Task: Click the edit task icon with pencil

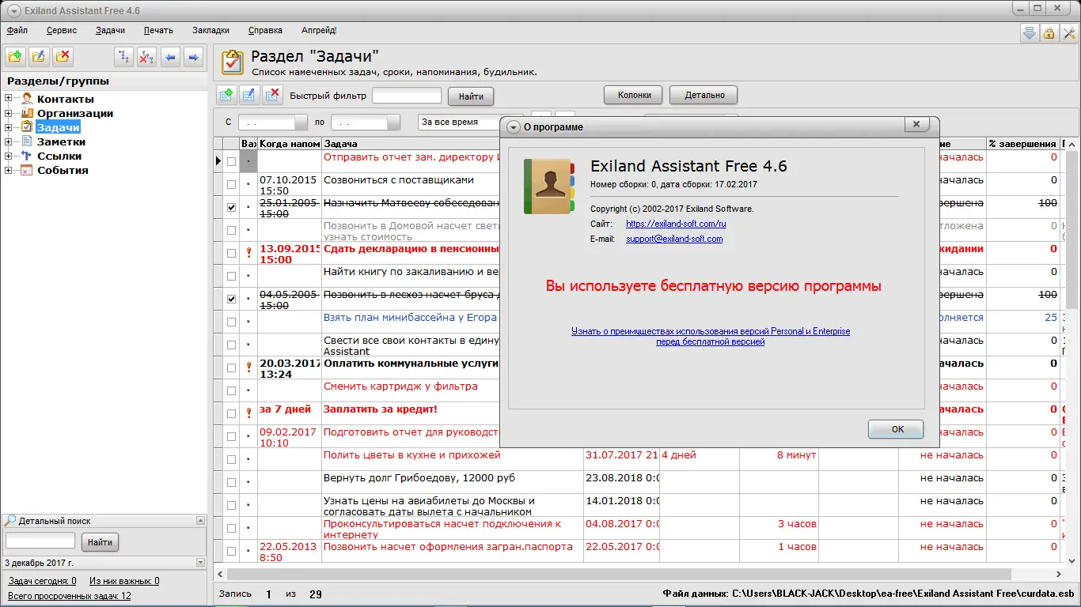Action: tap(249, 95)
